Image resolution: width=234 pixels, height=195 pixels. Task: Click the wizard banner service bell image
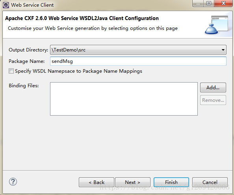217,25
